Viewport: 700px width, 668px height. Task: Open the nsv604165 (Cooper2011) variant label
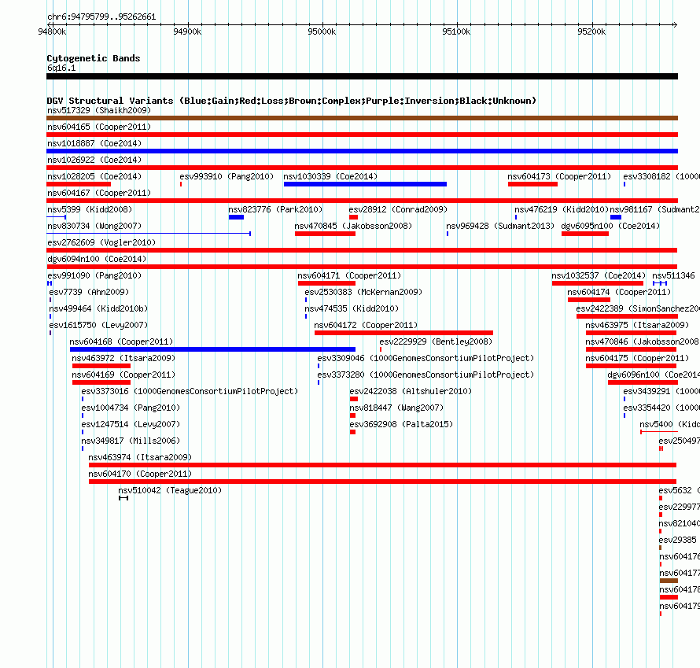coord(99,127)
